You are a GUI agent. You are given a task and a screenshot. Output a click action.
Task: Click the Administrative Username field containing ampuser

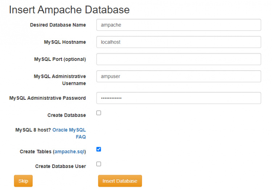[178, 77]
